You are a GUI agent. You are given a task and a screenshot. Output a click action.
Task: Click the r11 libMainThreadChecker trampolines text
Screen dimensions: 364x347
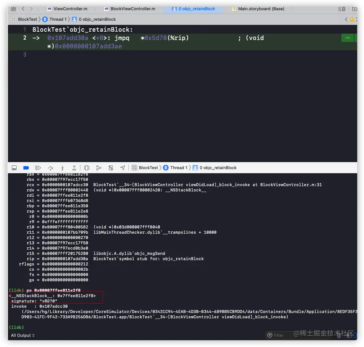pyautogui.click(x=155, y=232)
